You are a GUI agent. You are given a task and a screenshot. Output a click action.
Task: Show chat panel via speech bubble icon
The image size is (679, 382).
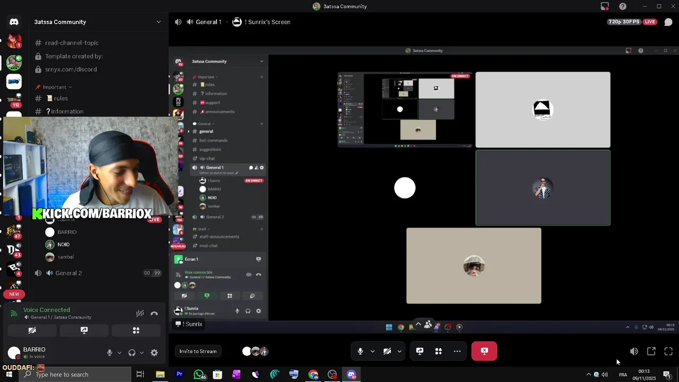coord(668,22)
